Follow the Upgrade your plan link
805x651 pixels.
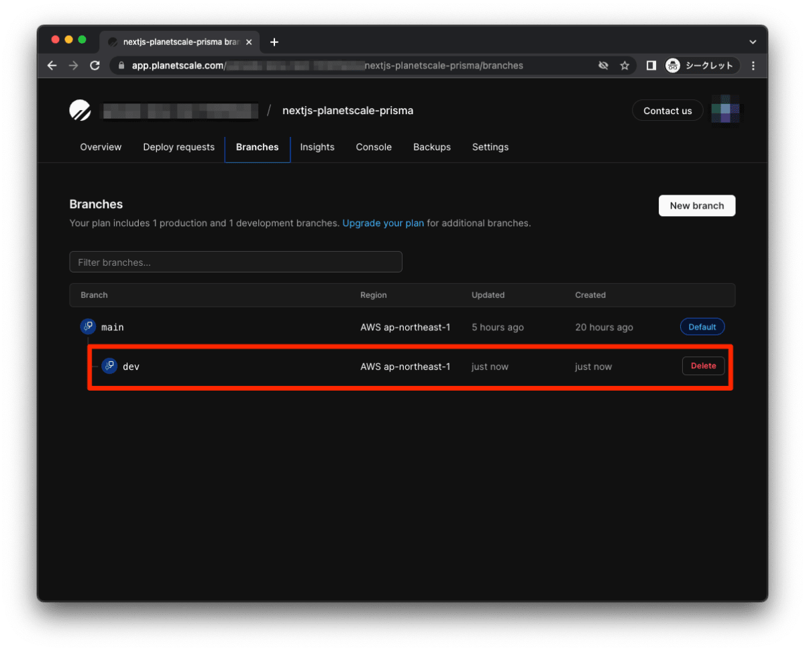tap(383, 223)
